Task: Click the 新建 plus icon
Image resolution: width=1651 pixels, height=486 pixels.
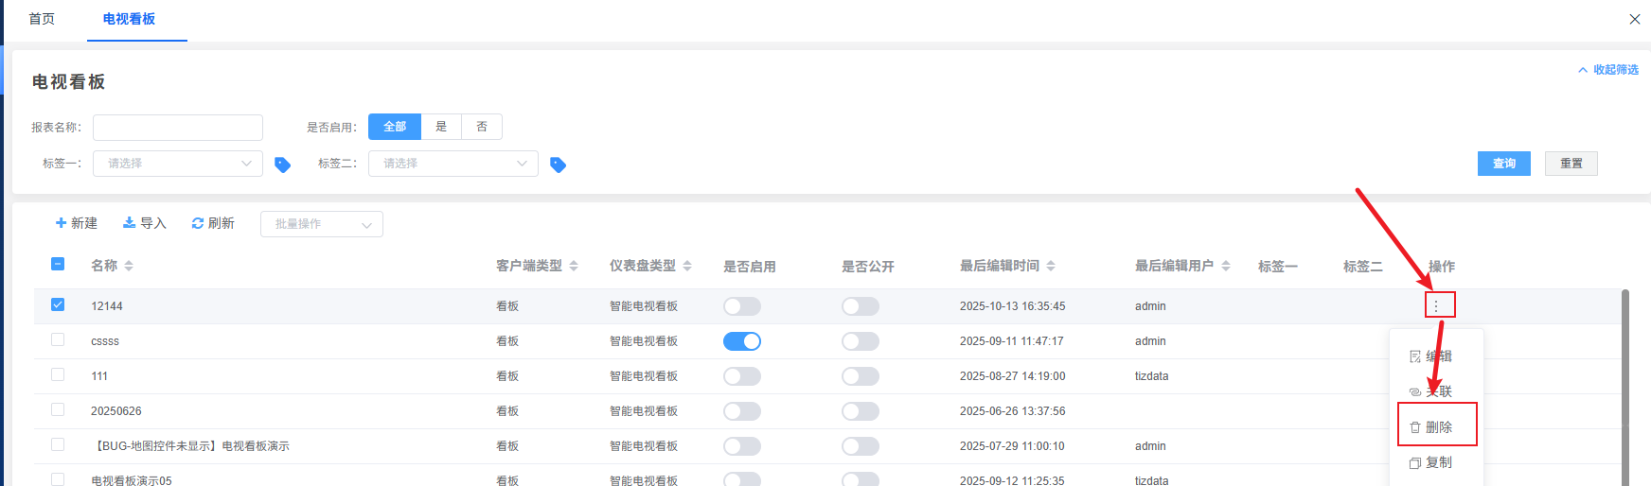Action: pyautogui.click(x=62, y=223)
